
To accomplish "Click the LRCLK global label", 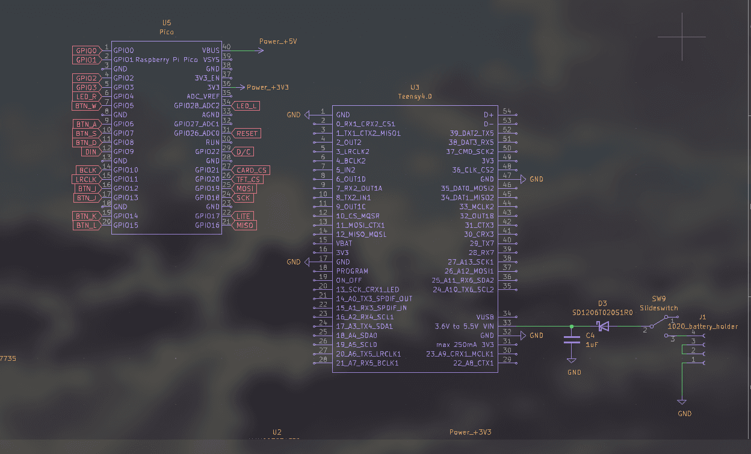I will (x=85, y=179).
